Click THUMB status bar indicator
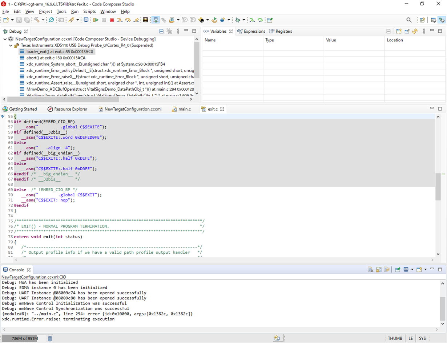Screen dimensions: 447x343 pos(395,338)
